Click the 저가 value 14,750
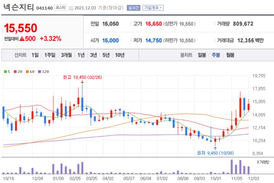This screenshot has width=274, height=183. click(153, 40)
